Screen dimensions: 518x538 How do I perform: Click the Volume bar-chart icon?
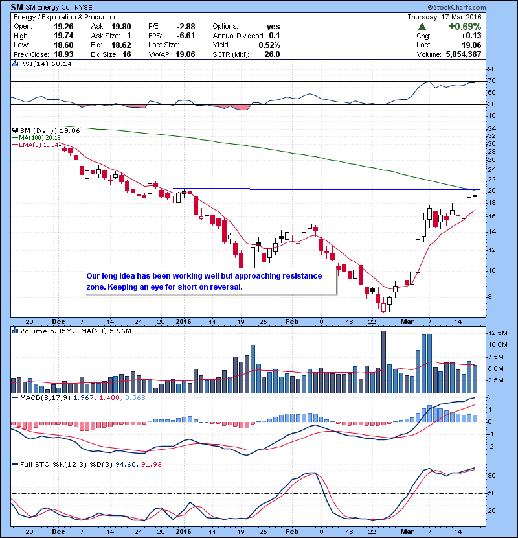pos(15,331)
